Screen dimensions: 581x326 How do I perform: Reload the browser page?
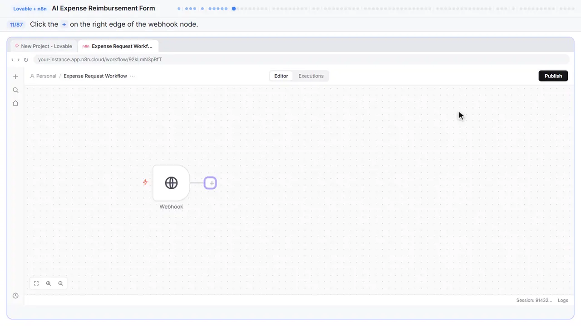tap(26, 60)
